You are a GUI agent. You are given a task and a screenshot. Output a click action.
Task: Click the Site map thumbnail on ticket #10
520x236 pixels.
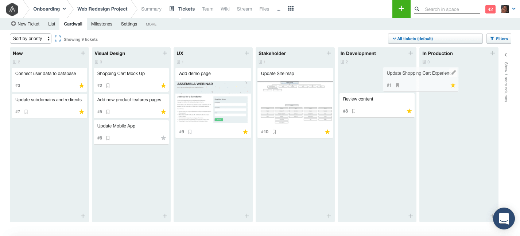click(295, 106)
